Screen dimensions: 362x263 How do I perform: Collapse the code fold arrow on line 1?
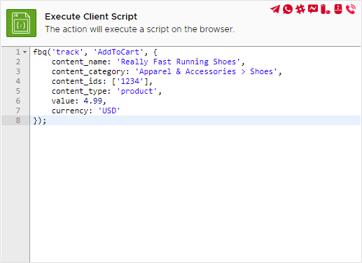(x=25, y=52)
